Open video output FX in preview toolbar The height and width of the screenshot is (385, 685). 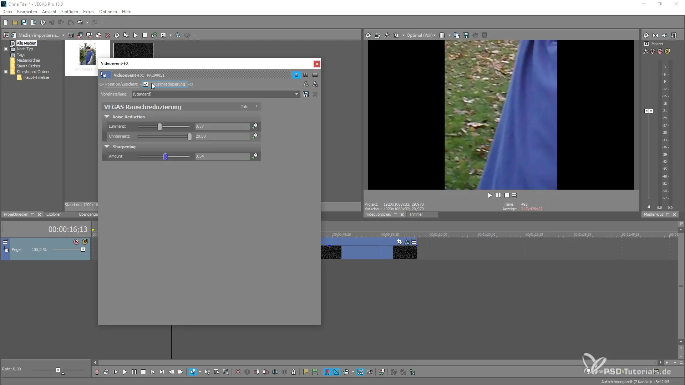point(387,35)
